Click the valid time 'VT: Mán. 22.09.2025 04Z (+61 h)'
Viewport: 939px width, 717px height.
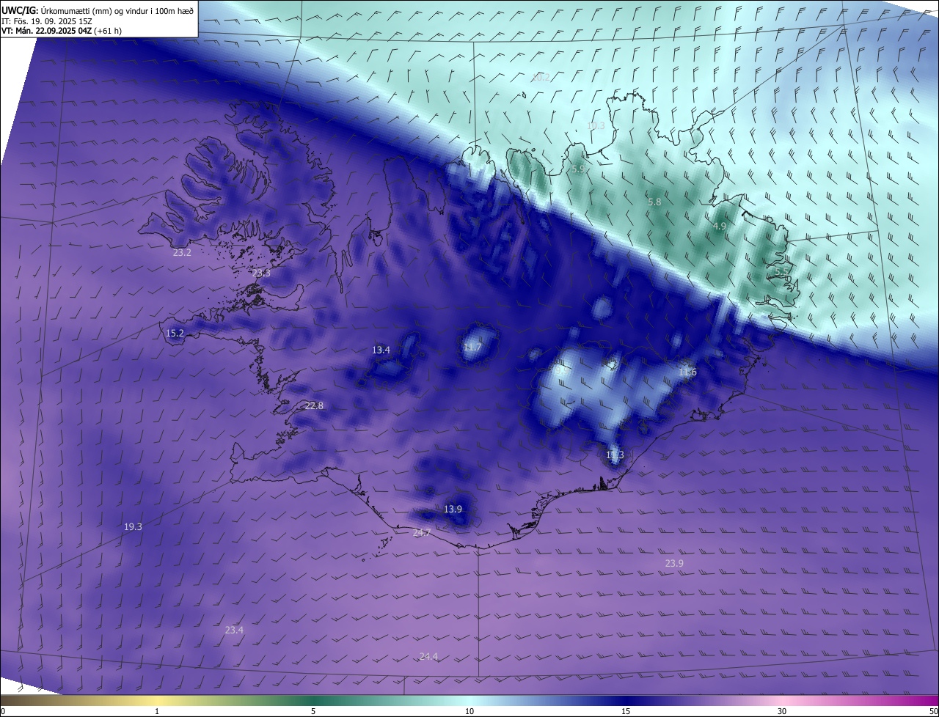click(x=61, y=32)
